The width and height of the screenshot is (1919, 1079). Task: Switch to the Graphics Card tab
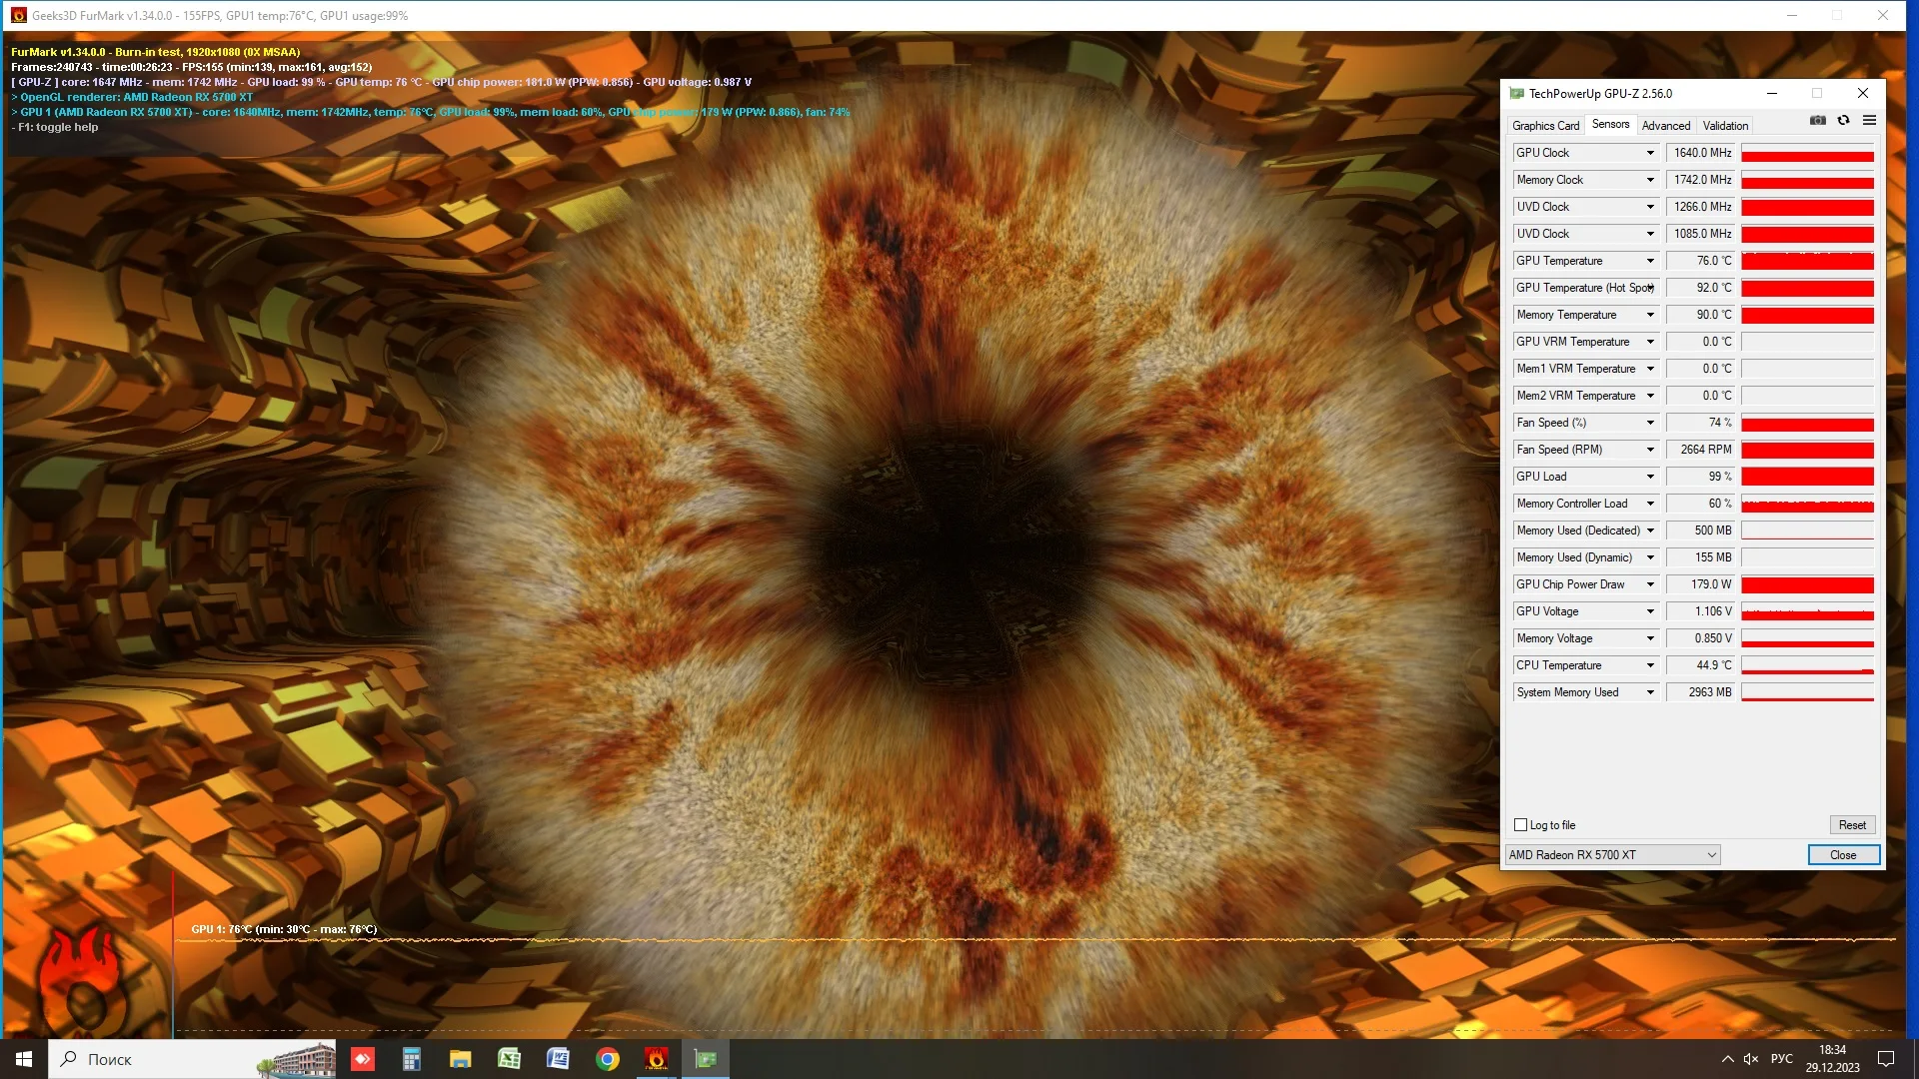pos(1545,125)
